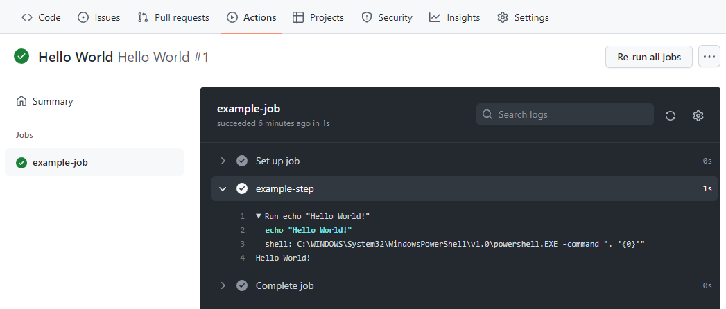Click the 'succeeded 6 minutes ago in 1s' text

[273, 123]
